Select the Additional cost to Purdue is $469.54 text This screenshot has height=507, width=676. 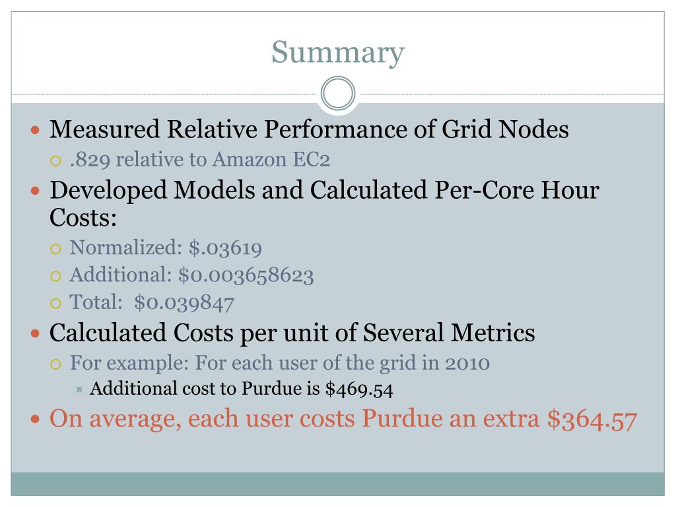pyautogui.click(x=242, y=389)
